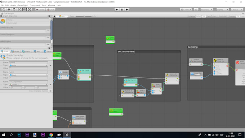Toggle Local handle rotation

(51, 9)
